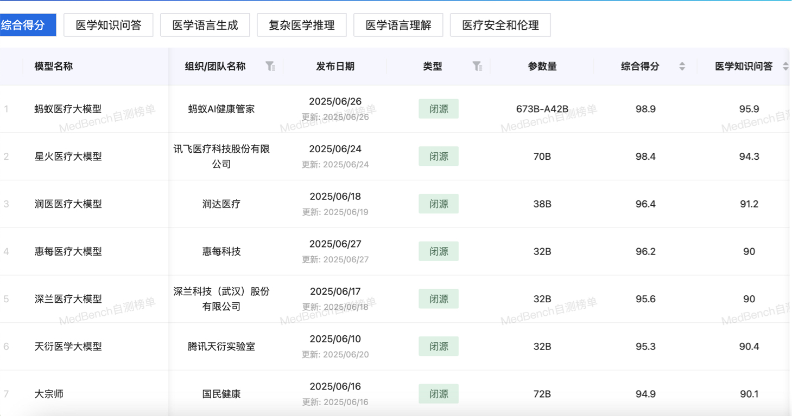The width and height of the screenshot is (792, 416).
Task: Click the 综合得分 column header text
Action: [x=640, y=66]
